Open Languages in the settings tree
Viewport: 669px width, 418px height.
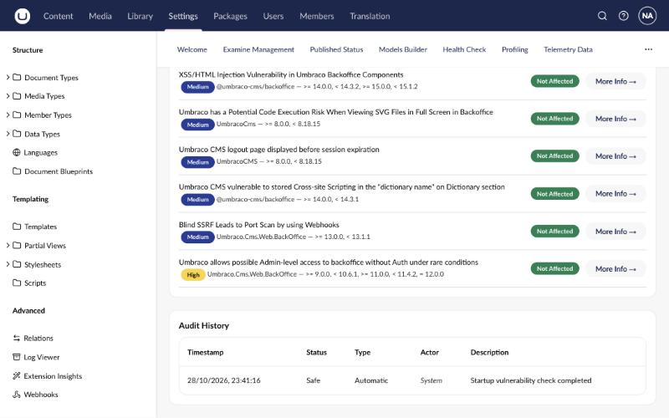point(40,152)
